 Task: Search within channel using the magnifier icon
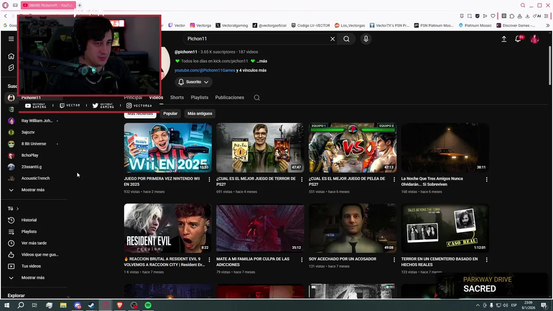click(257, 98)
